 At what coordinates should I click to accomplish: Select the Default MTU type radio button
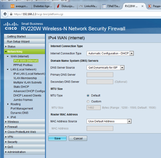tap(88, 95)
